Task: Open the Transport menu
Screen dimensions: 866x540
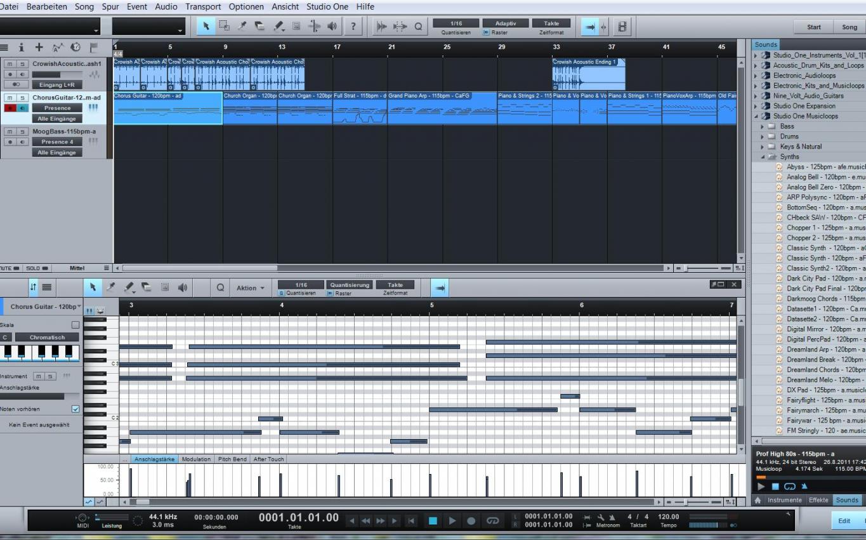Action: point(203,7)
